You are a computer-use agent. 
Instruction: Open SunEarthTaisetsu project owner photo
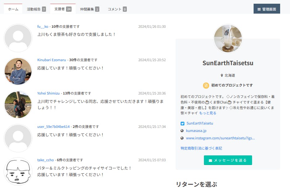(228, 39)
